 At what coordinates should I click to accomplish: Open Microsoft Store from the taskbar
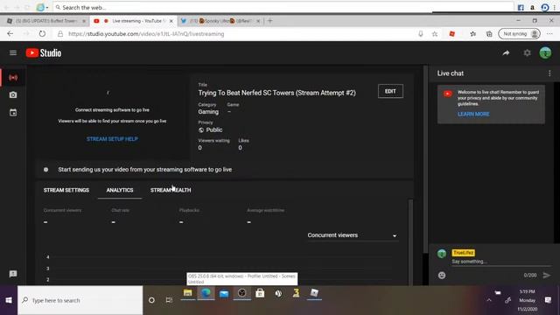pyautogui.click(x=260, y=293)
